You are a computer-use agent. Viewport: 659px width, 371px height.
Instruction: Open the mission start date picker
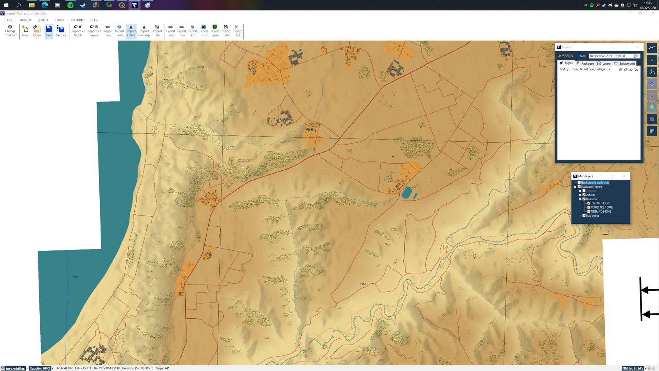pos(635,56)
